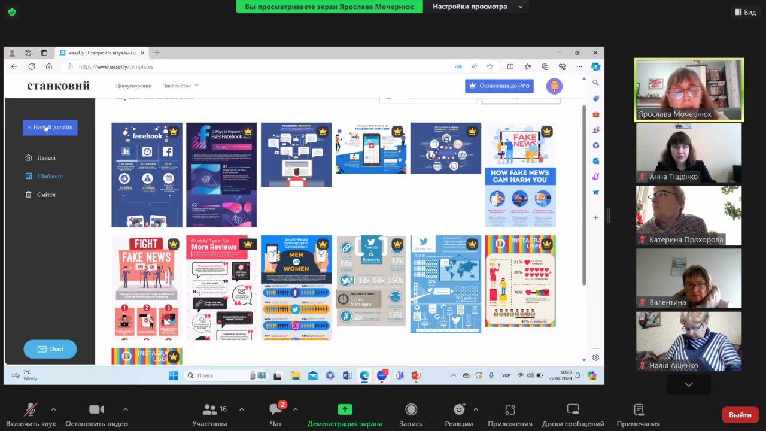Viewport: 766px width, 431px height.
Task: Select Надія Ащенко video tile
Action: click(x=689, y=341)
